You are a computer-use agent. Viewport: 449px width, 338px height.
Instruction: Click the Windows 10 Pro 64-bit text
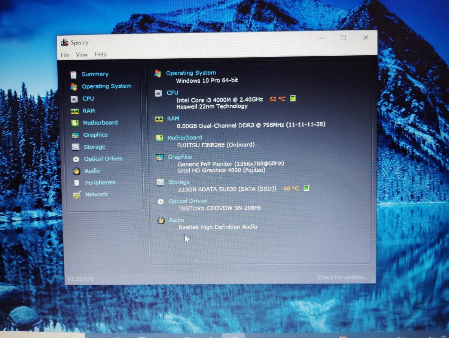[207, 80]
